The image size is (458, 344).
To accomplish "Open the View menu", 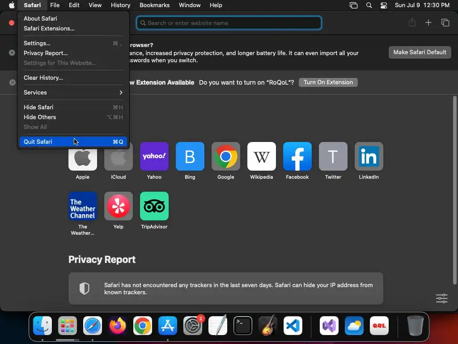I will [x=95, y=5].
